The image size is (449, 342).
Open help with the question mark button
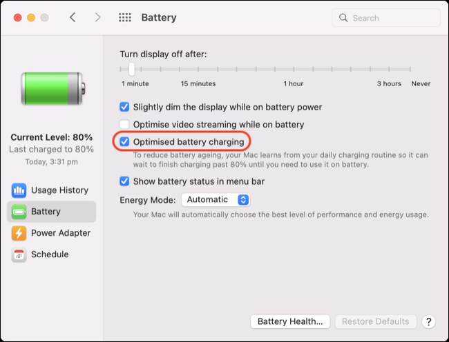tap(428, 322)
